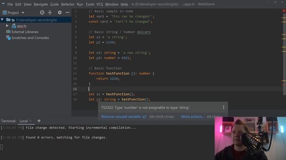
Task: Select Scratches and Consoles node
Action: pos(30,38)
